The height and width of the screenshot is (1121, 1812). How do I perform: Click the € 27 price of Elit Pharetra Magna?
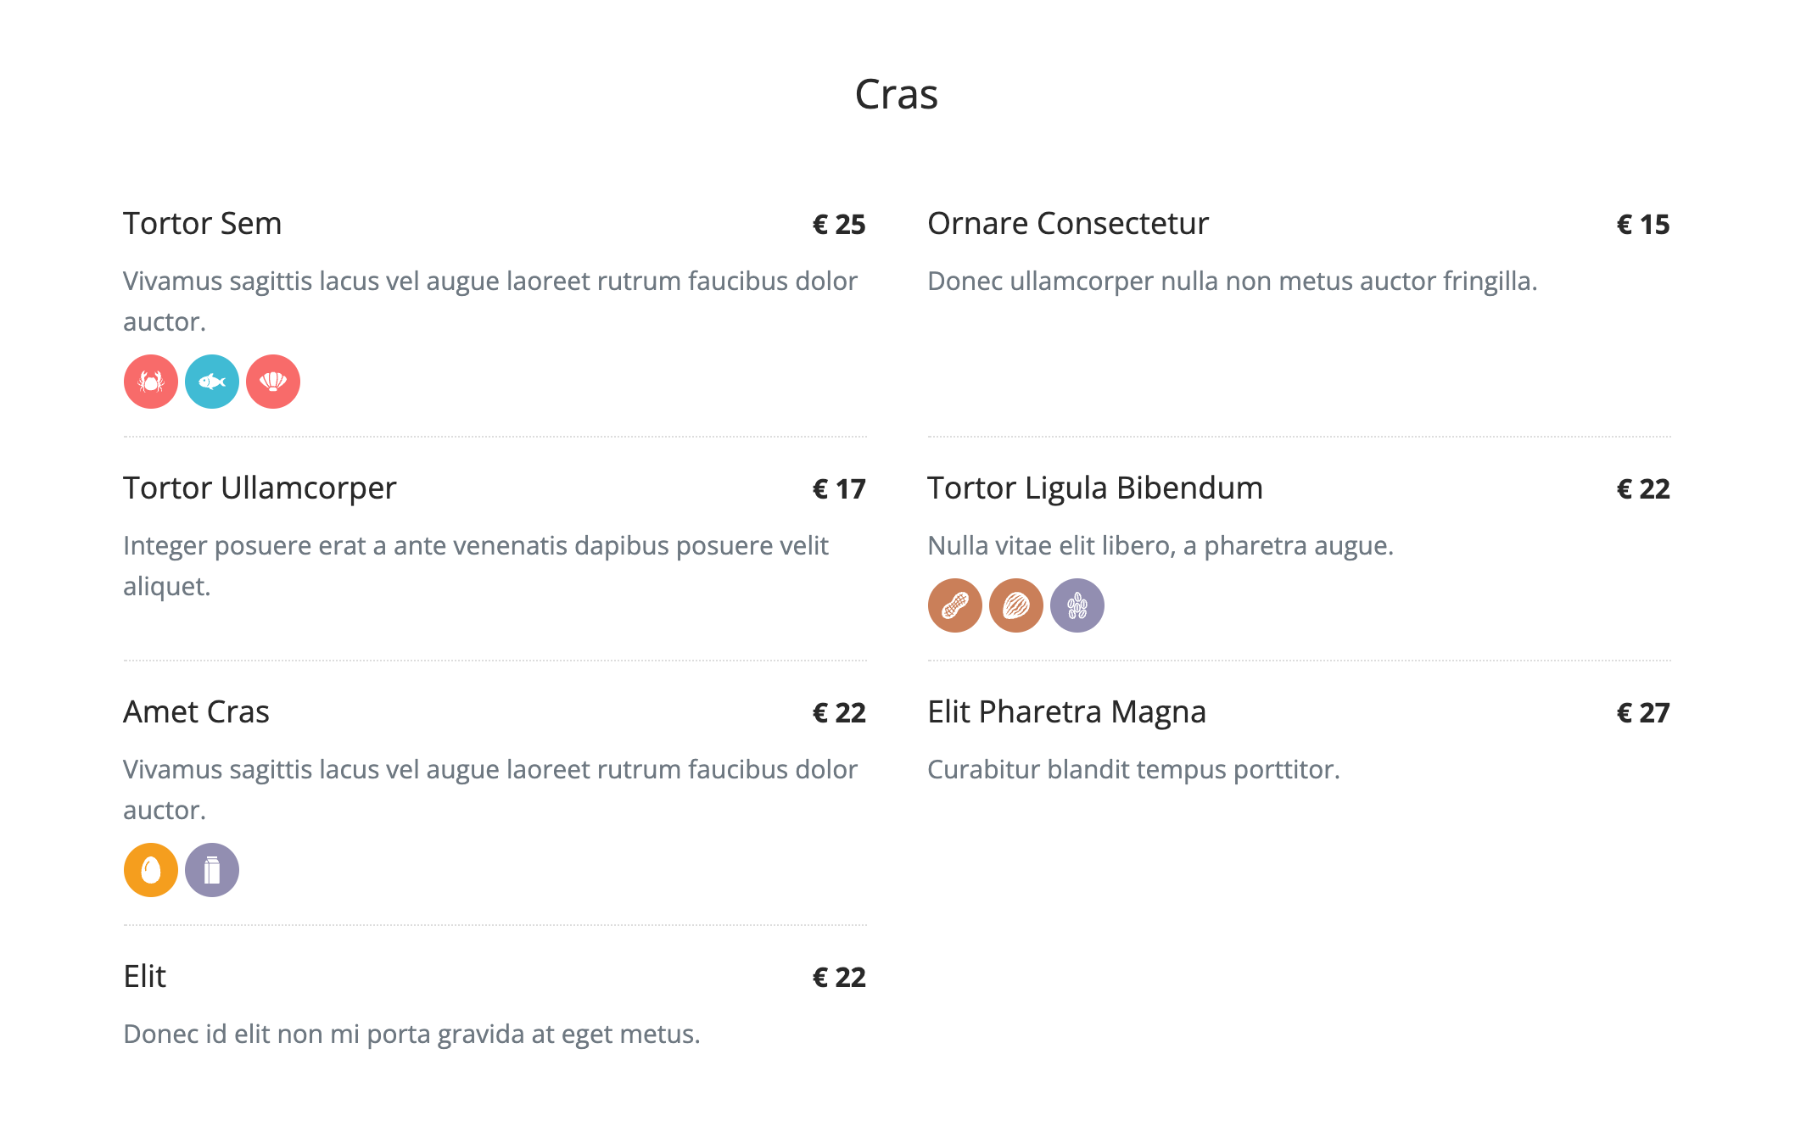point(1643,713)
